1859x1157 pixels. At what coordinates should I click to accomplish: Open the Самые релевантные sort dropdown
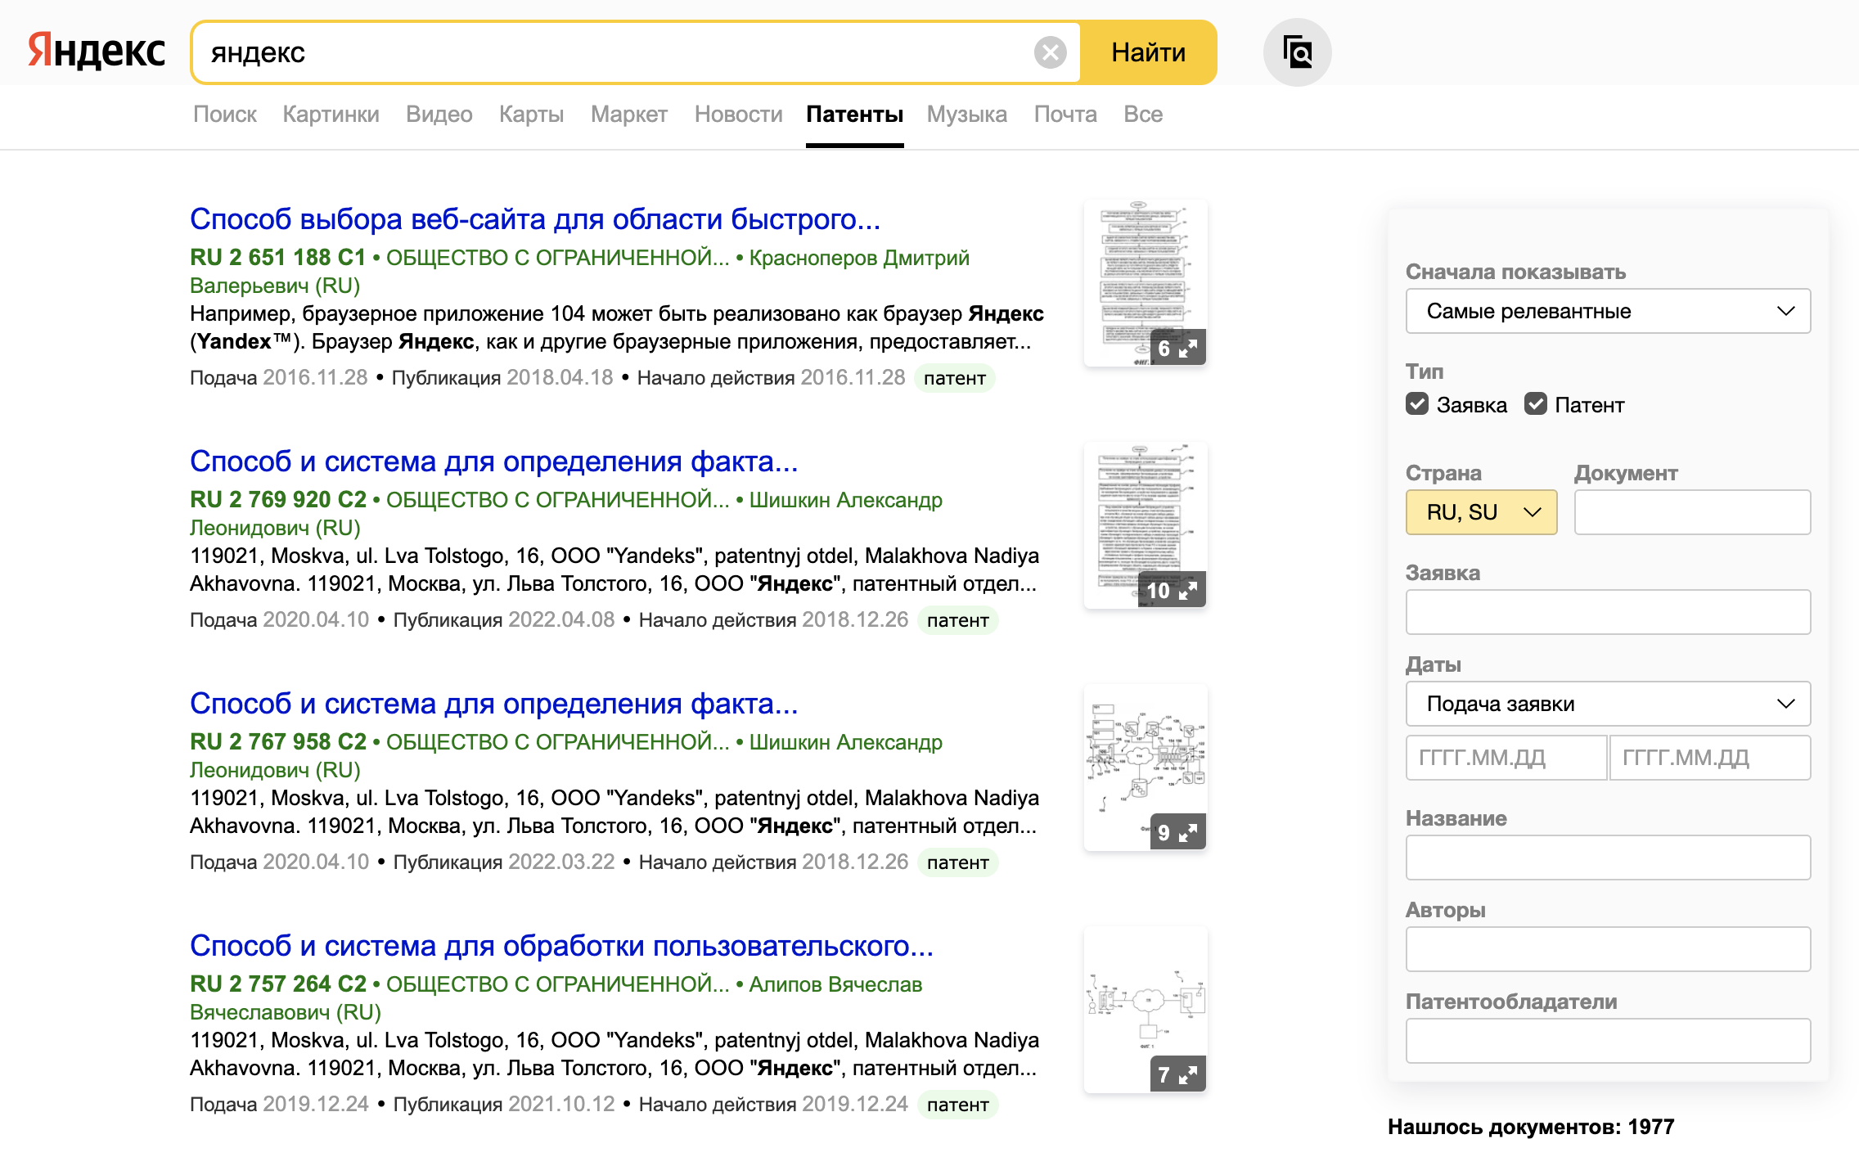(1608, 311)
